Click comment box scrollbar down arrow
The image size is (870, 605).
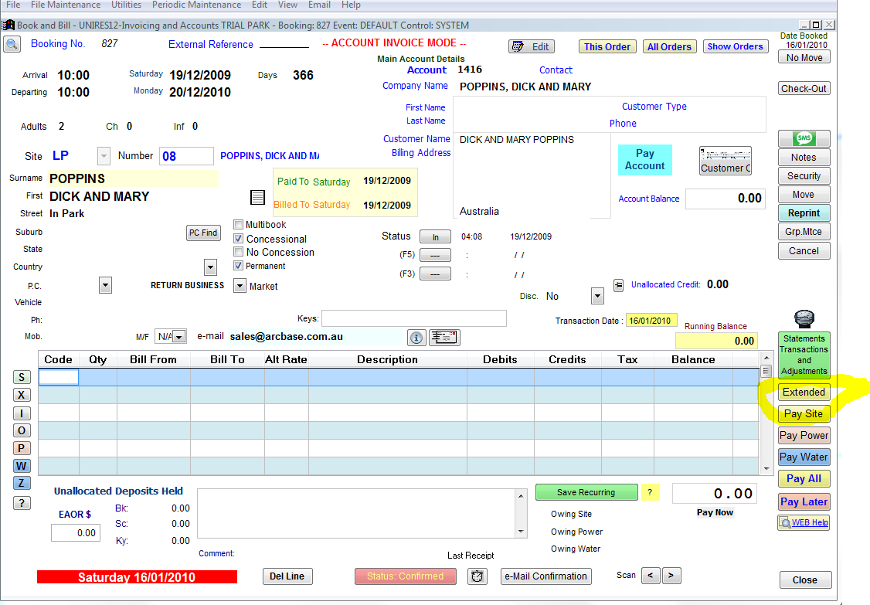[521, 531]
